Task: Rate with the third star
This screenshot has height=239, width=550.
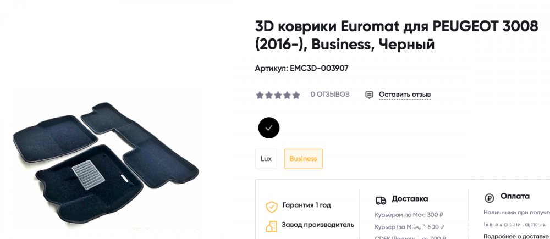Action: coord(278,95)
